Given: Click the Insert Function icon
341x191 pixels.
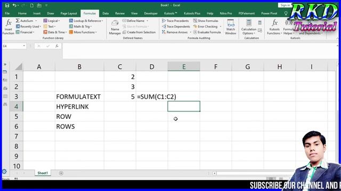Looking at the screenshot, I should pyautogui.click(x=9, y=27).
